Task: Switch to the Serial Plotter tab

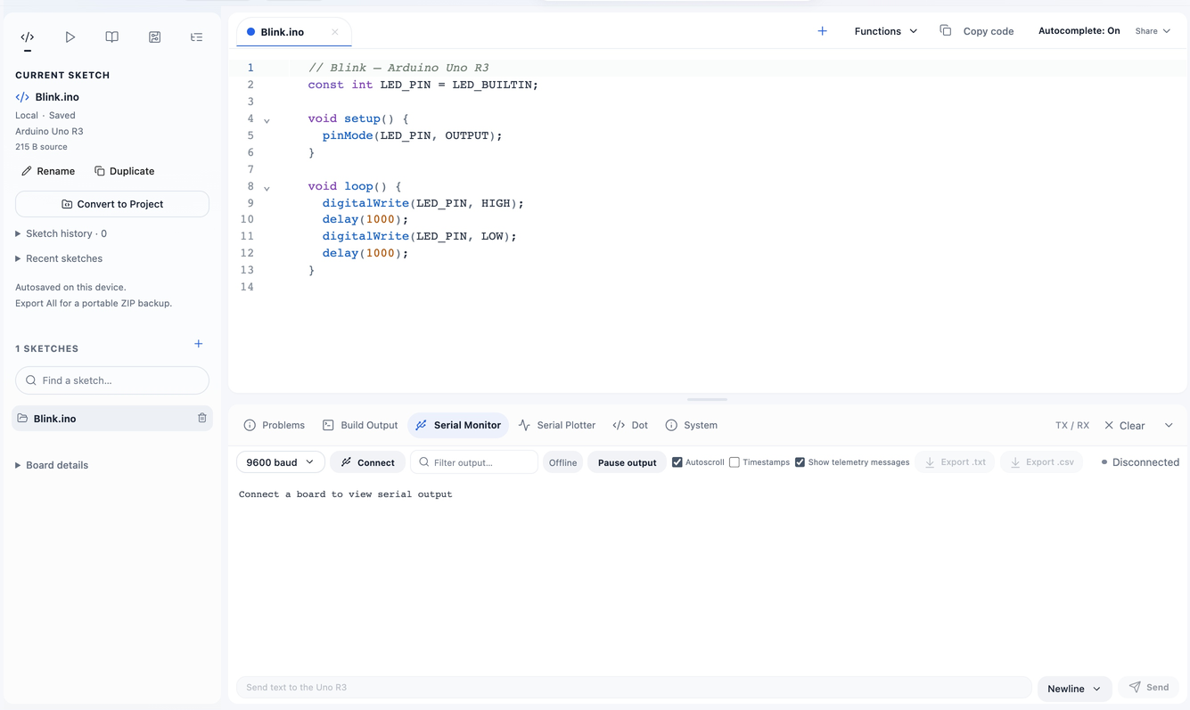Action: (x=557, y=426)
